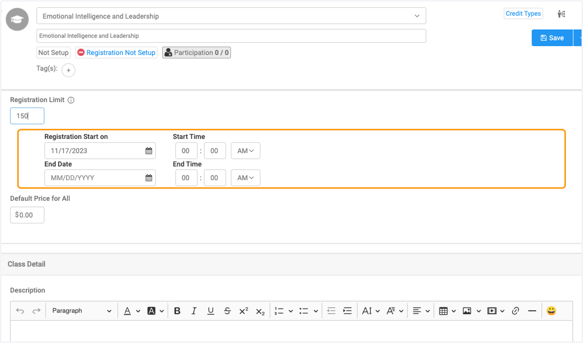Screen dimensions: 583x343
Task: Toggle italic formatting
Action: [x=194, y=311]
